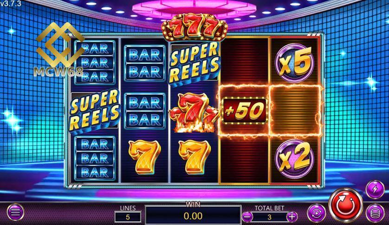Click the +50 bonus symbol
The width and height of the screenshot is (389, 225).
tap(244, 110)
